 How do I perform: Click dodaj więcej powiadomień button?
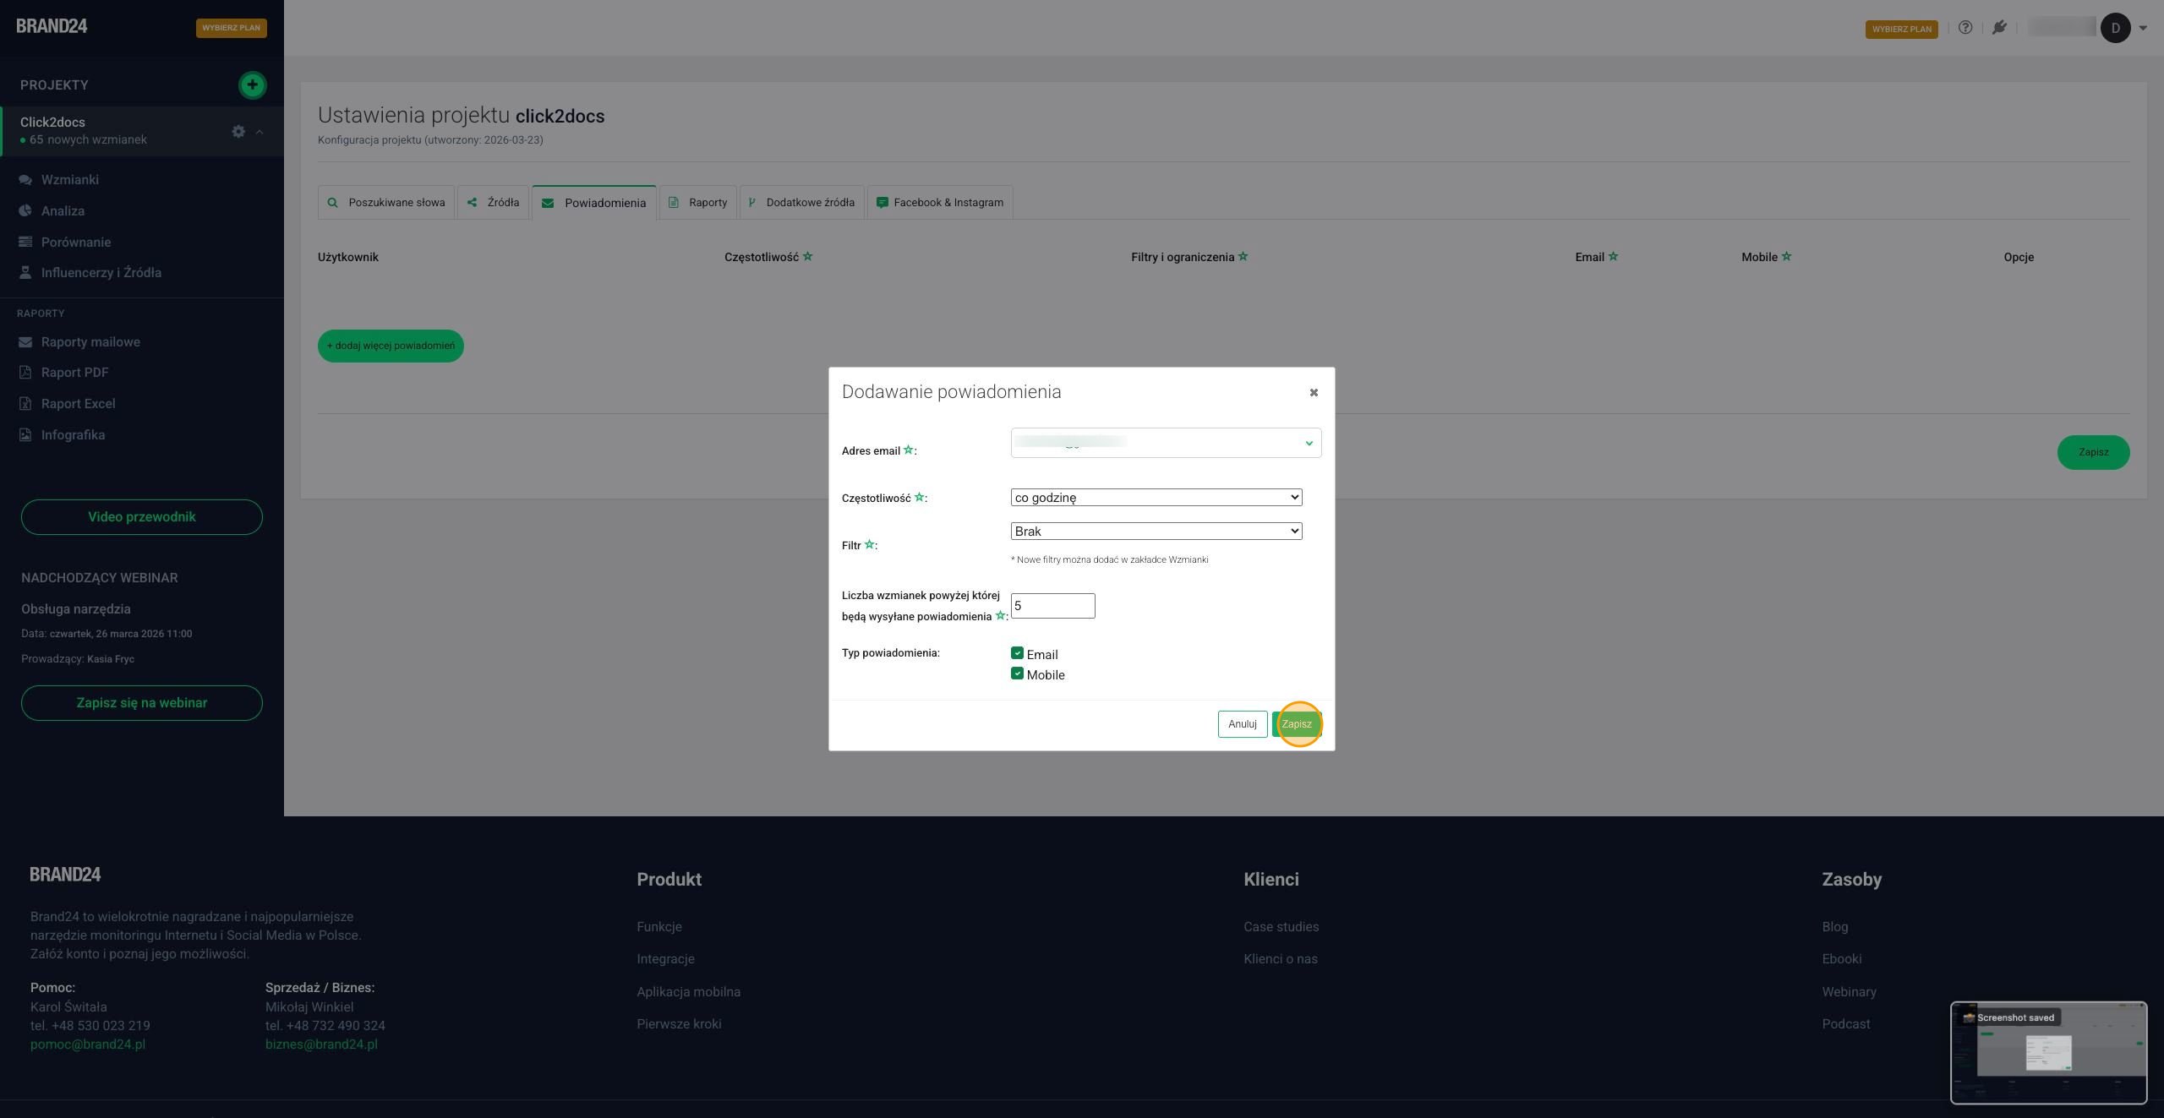pyautogui.click(x=391, y=346)
